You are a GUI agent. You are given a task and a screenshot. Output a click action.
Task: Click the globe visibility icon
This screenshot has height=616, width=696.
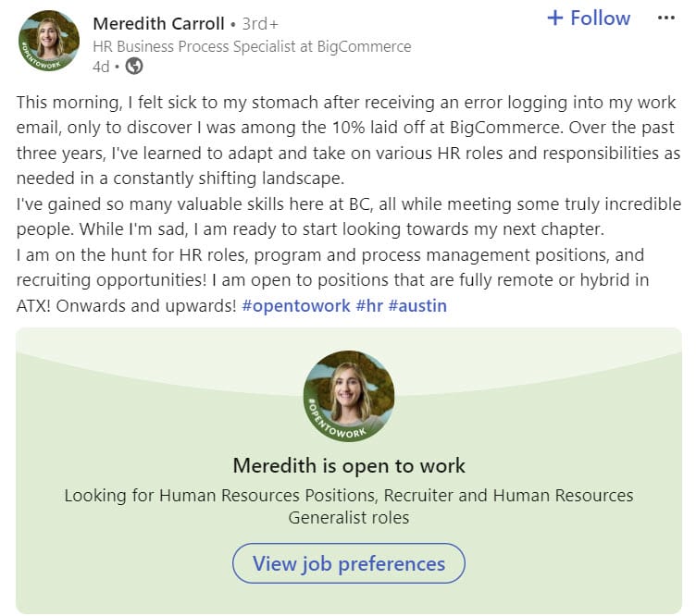134,67
